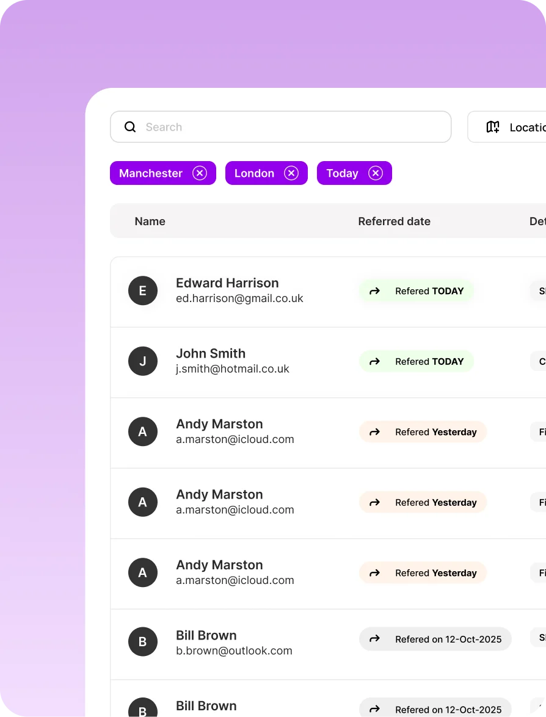This screenshot has height=717, width=546.
Task: Click the referral arrow icon for John Smith
Action: (375, 361)
